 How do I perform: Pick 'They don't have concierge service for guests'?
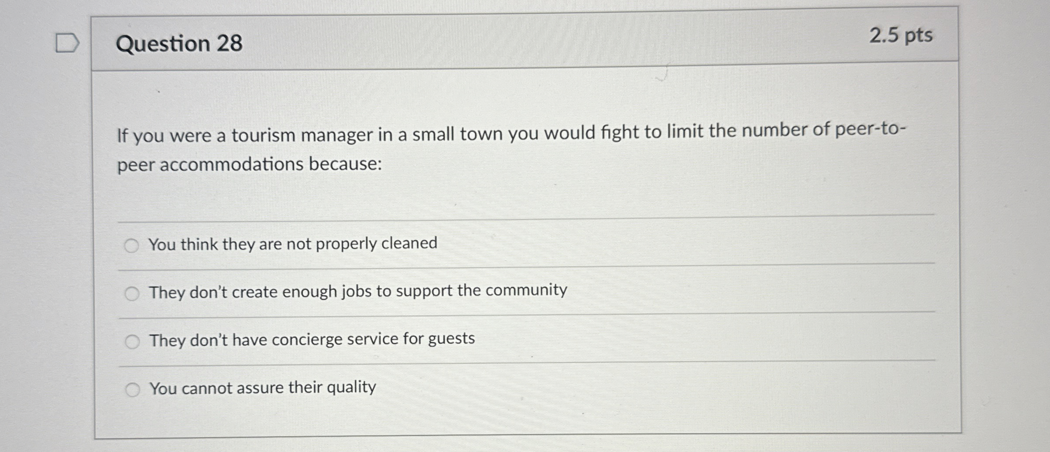pyautogui.click(x=312, y=339)
